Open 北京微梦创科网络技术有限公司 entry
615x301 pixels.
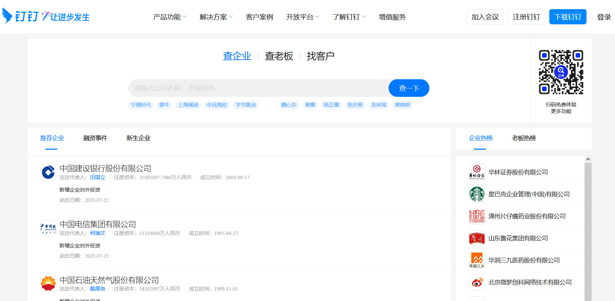coord(530,282)
